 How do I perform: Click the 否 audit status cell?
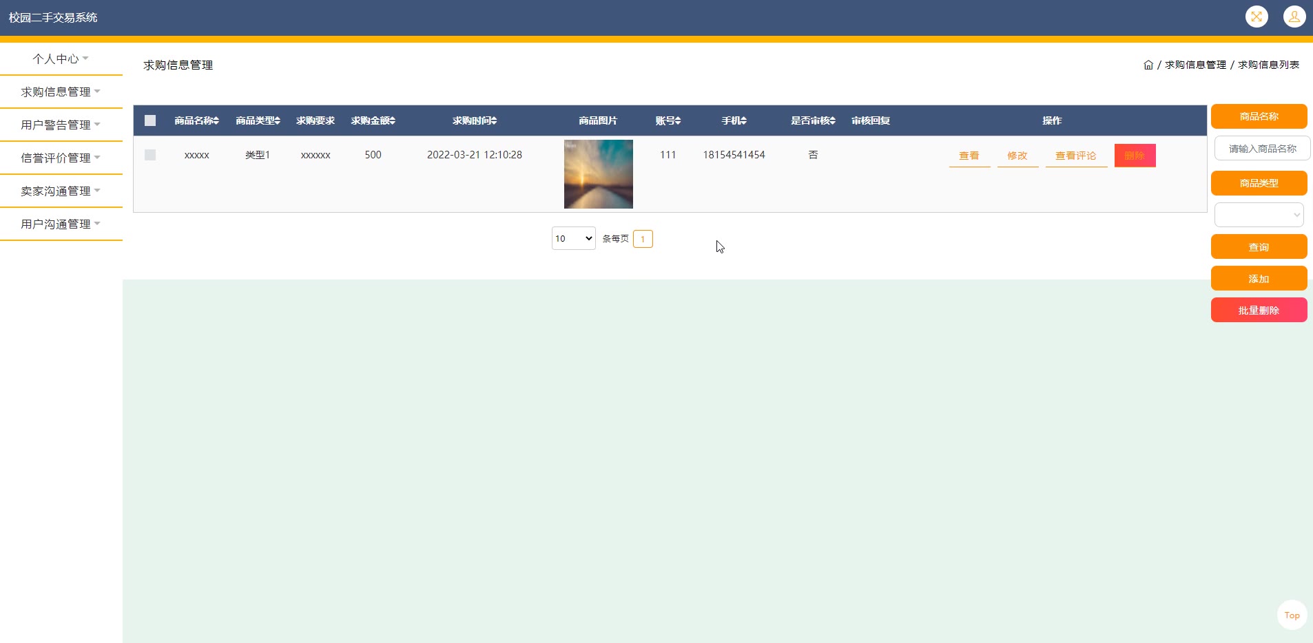click(813, 155)
